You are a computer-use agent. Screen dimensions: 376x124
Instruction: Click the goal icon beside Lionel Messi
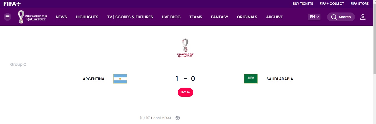tap(178, 118)
